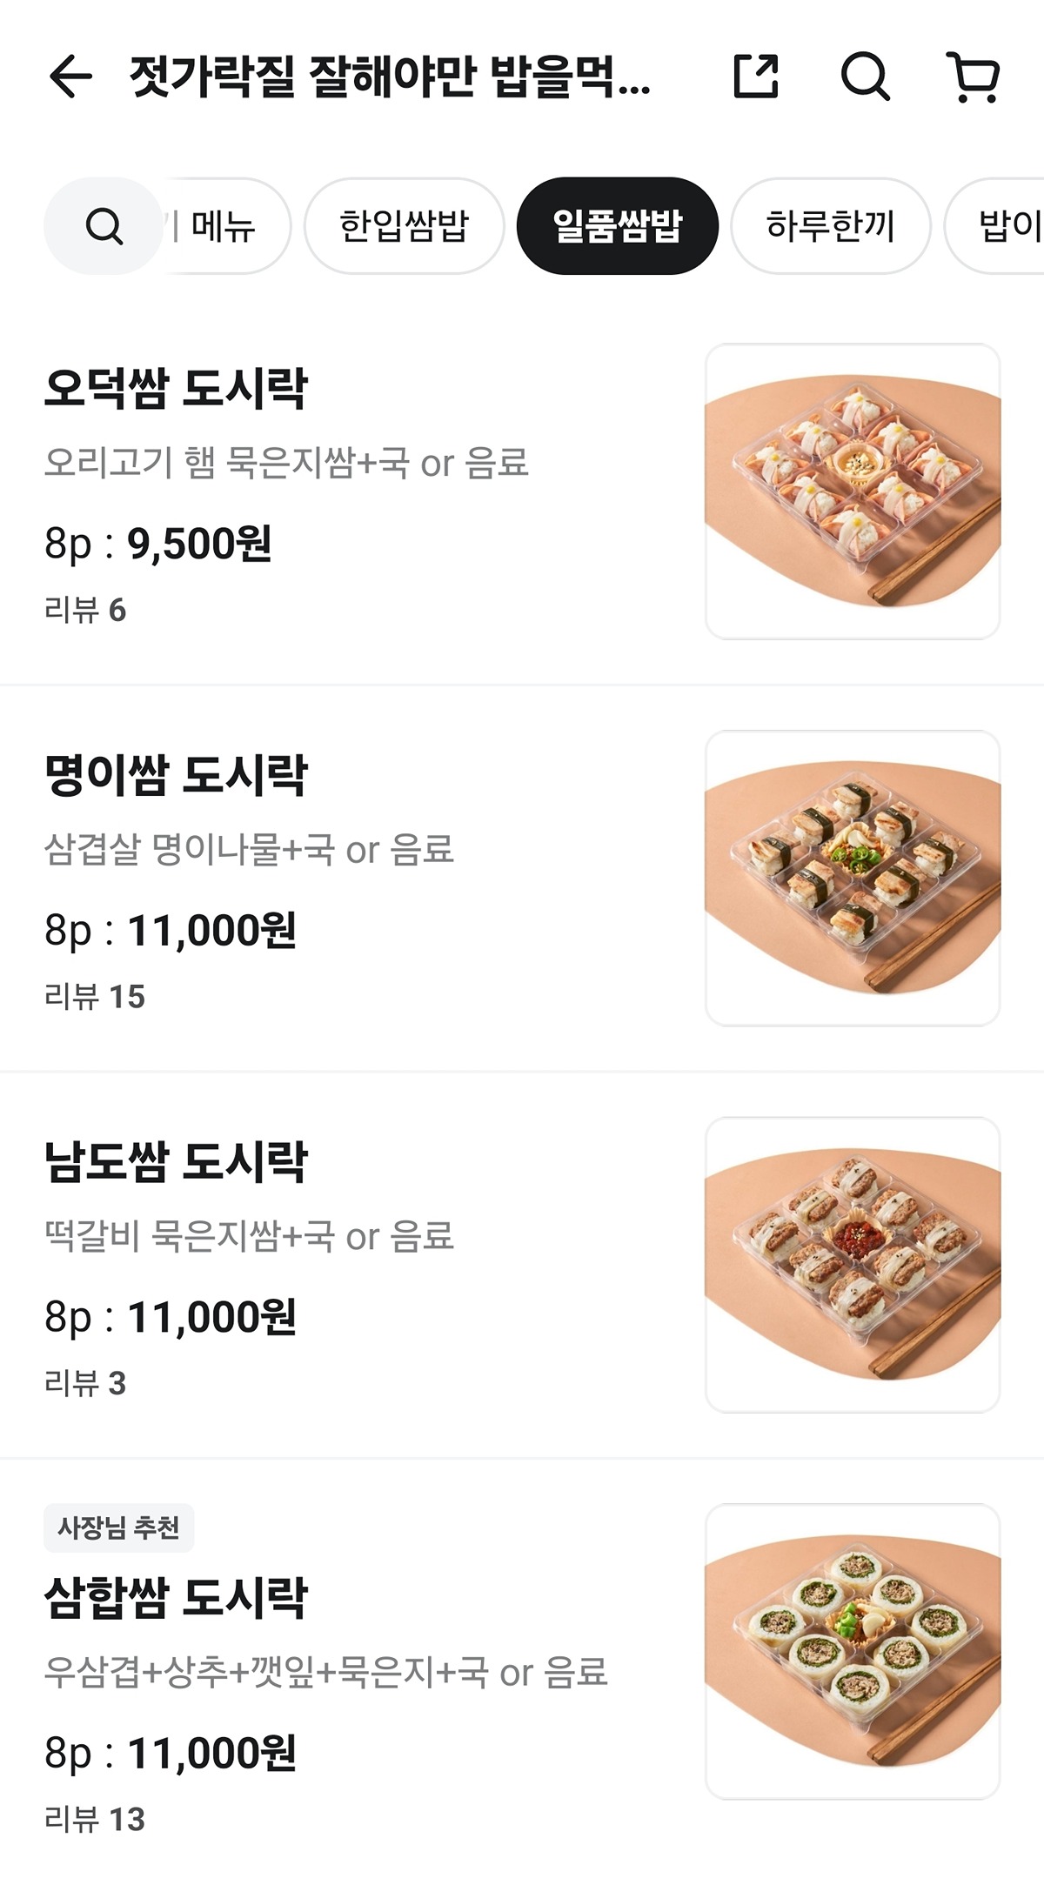Tap the 남도쌈 도시락 food photo
The image size is (1044, 1885).
pos(853,1265)
